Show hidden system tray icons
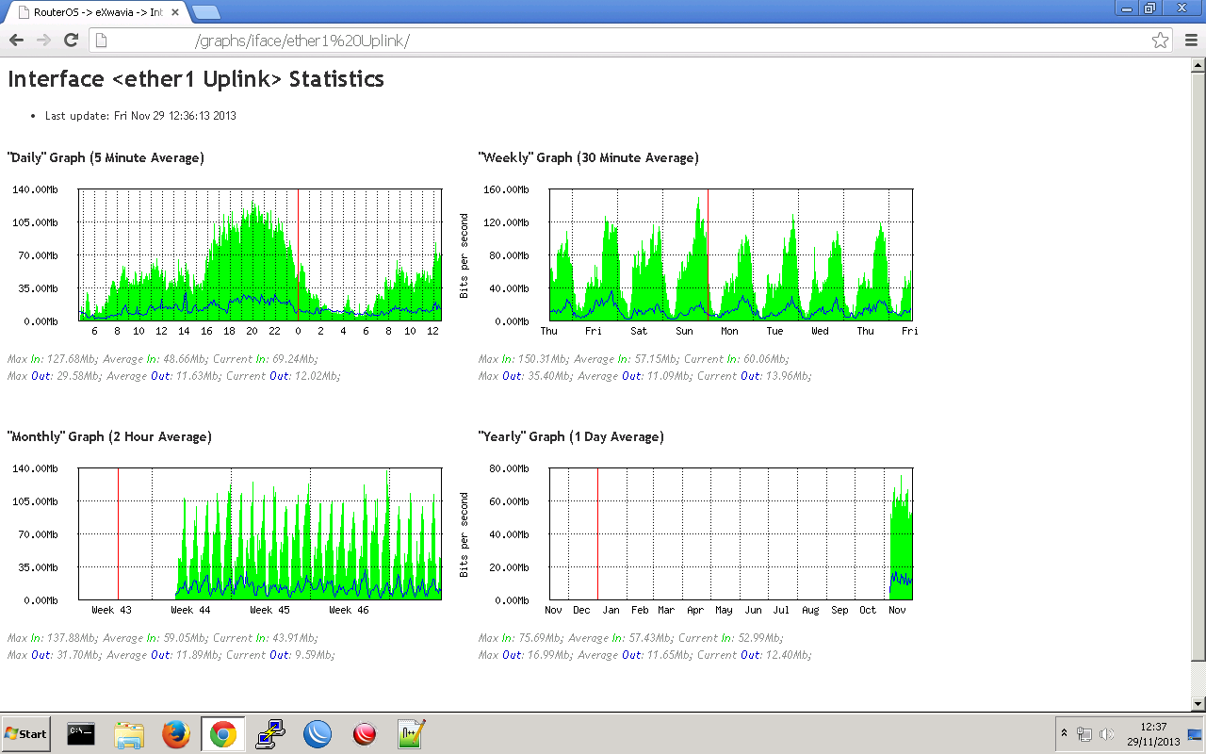 coord(1064,733)
